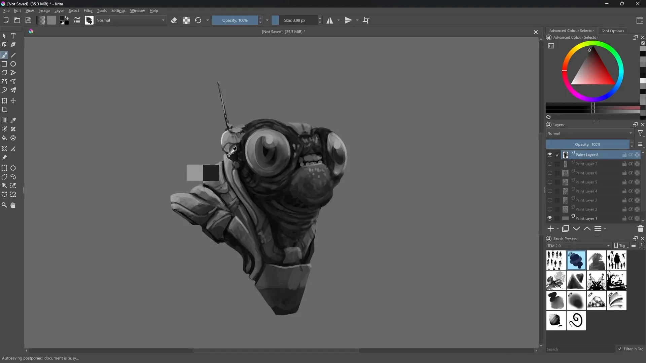Viewport: 646px width, 363px height.
Task: Switch to the Tool Options tab
Action: tap(613, 31)
